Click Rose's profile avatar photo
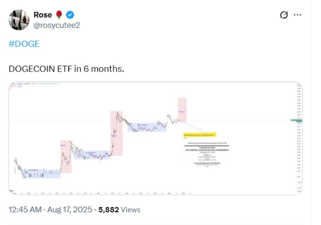 click(19, 20)
